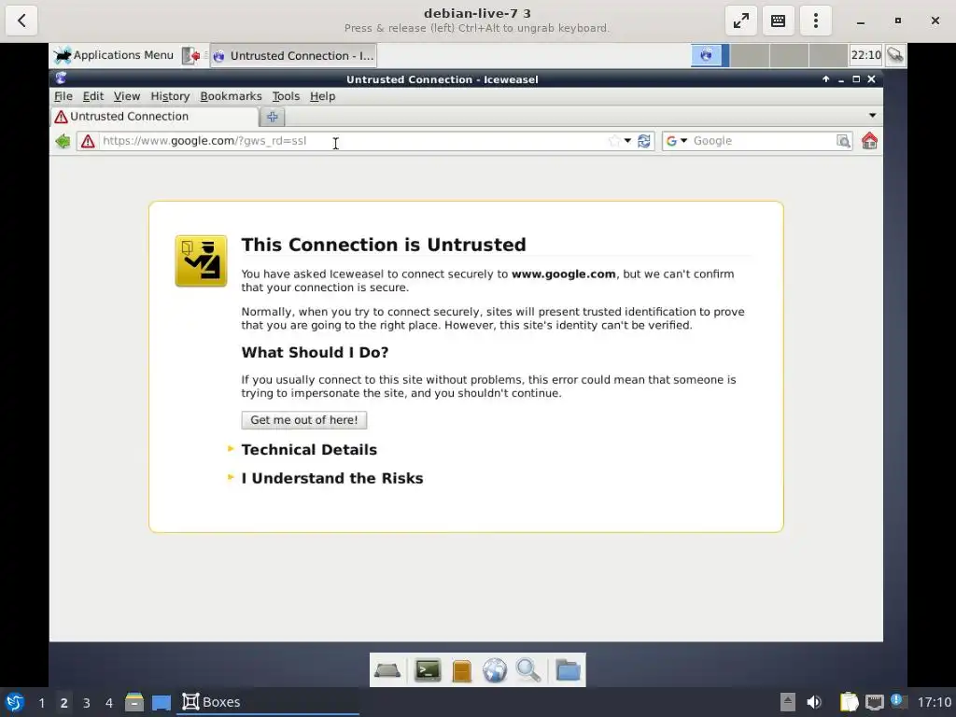This screenshot has width=956, height=717.
Task: Show the desktop from the dock drive icon
Action: [x=387, y=670]
